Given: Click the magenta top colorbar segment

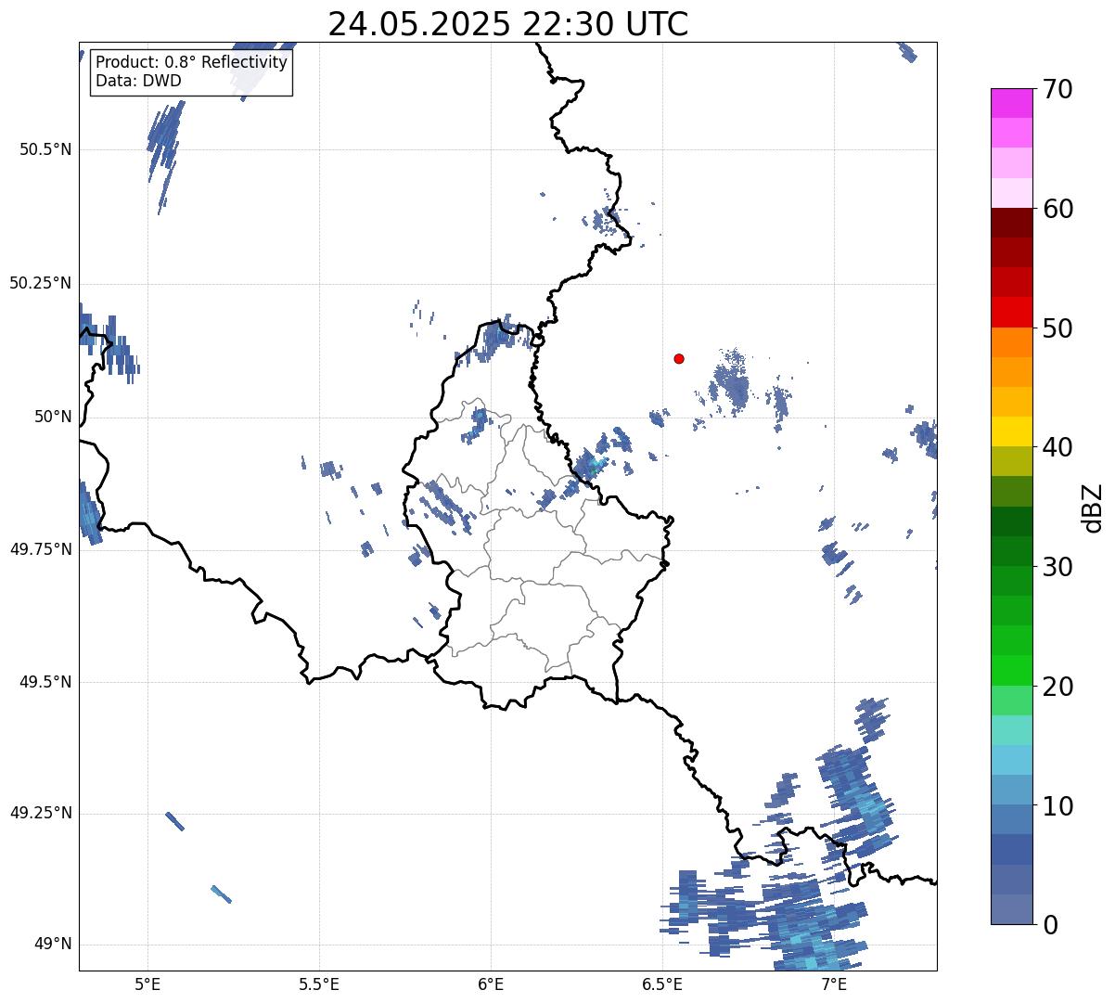Looking at the screenshot, I should click(x=1012, y=103).
